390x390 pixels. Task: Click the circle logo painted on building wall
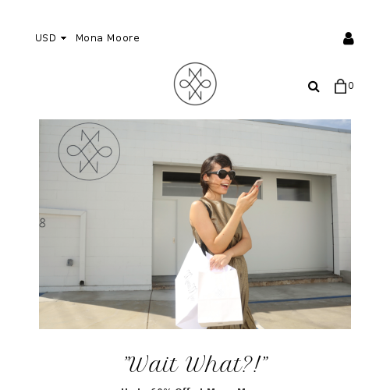click(89, 151)
